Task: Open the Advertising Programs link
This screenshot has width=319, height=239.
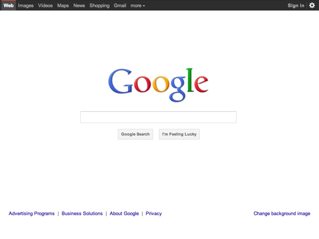Action: 31,214
